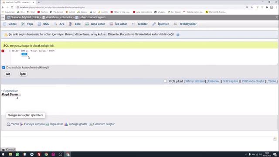Screen dimensions: 279x157
Task: Open the Dışa aktar export tab
Action: 95,24
